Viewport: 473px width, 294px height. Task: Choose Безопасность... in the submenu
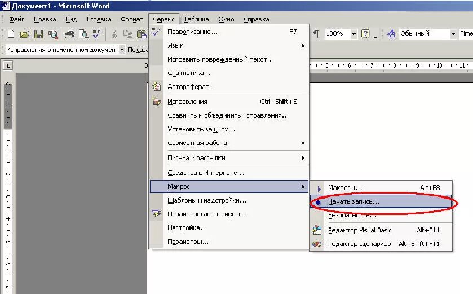click(381, 215)
